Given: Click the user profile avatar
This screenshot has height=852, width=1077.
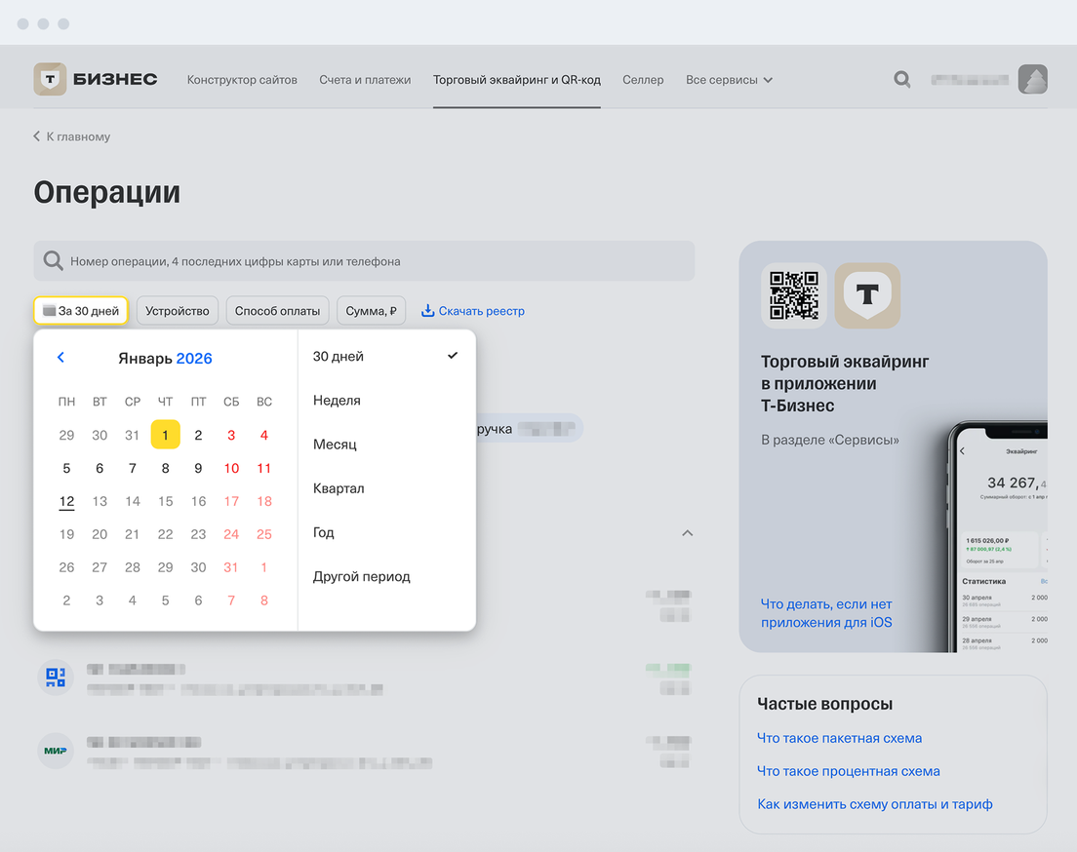Looking at the screenshot, I should coord(1032,80).
